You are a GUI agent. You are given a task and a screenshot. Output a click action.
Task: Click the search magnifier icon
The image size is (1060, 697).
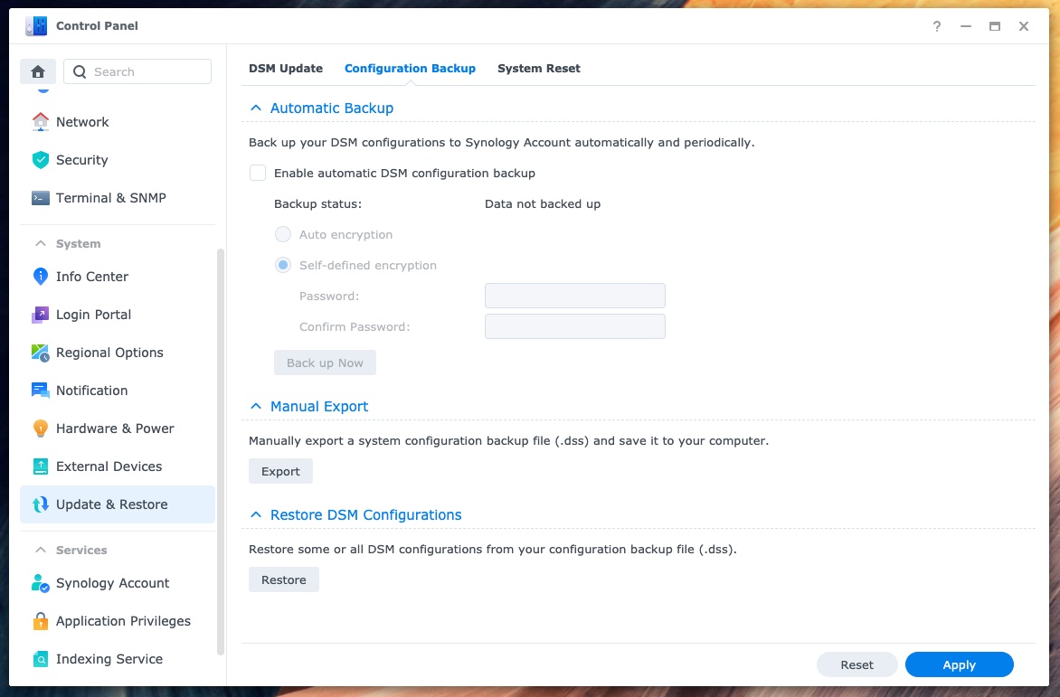(80, 71)
